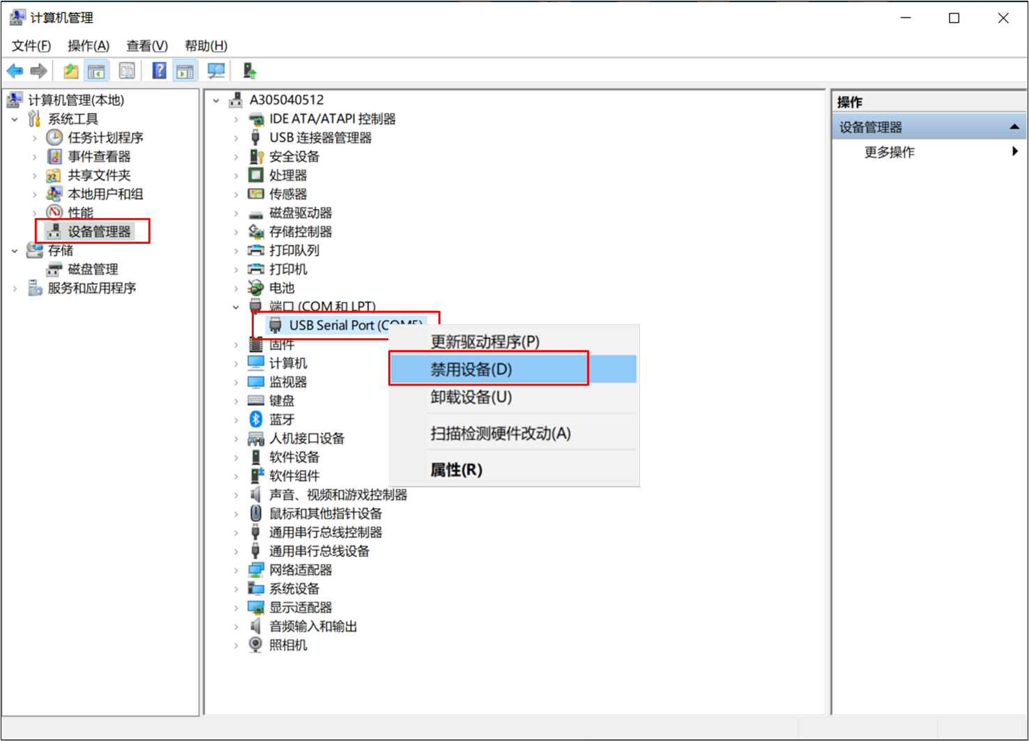Viewport: 1029px width, 741px height.
Task: Select Event Viewer in left tree
Action: (99, 157)
